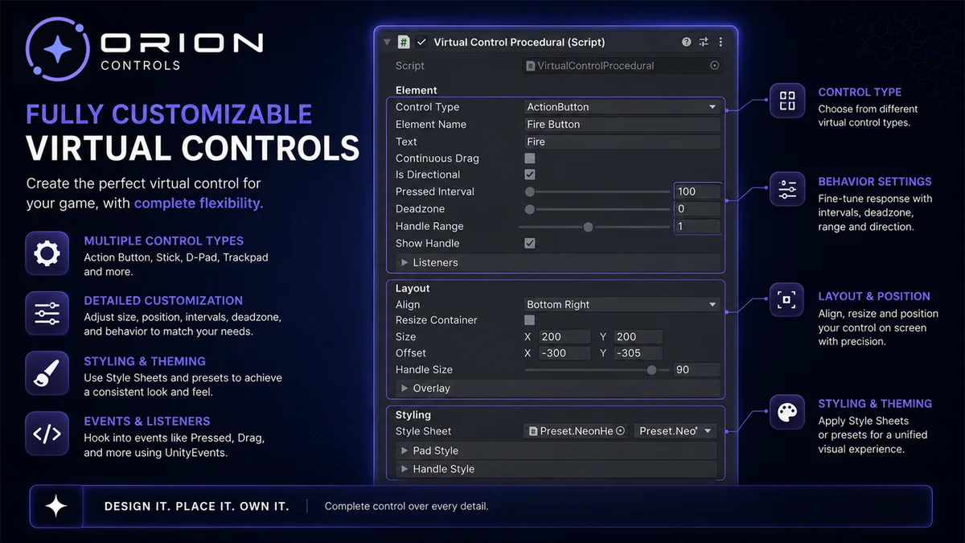
Task: Click the Behavior Settings sliders icon
Action: [787, 190]
